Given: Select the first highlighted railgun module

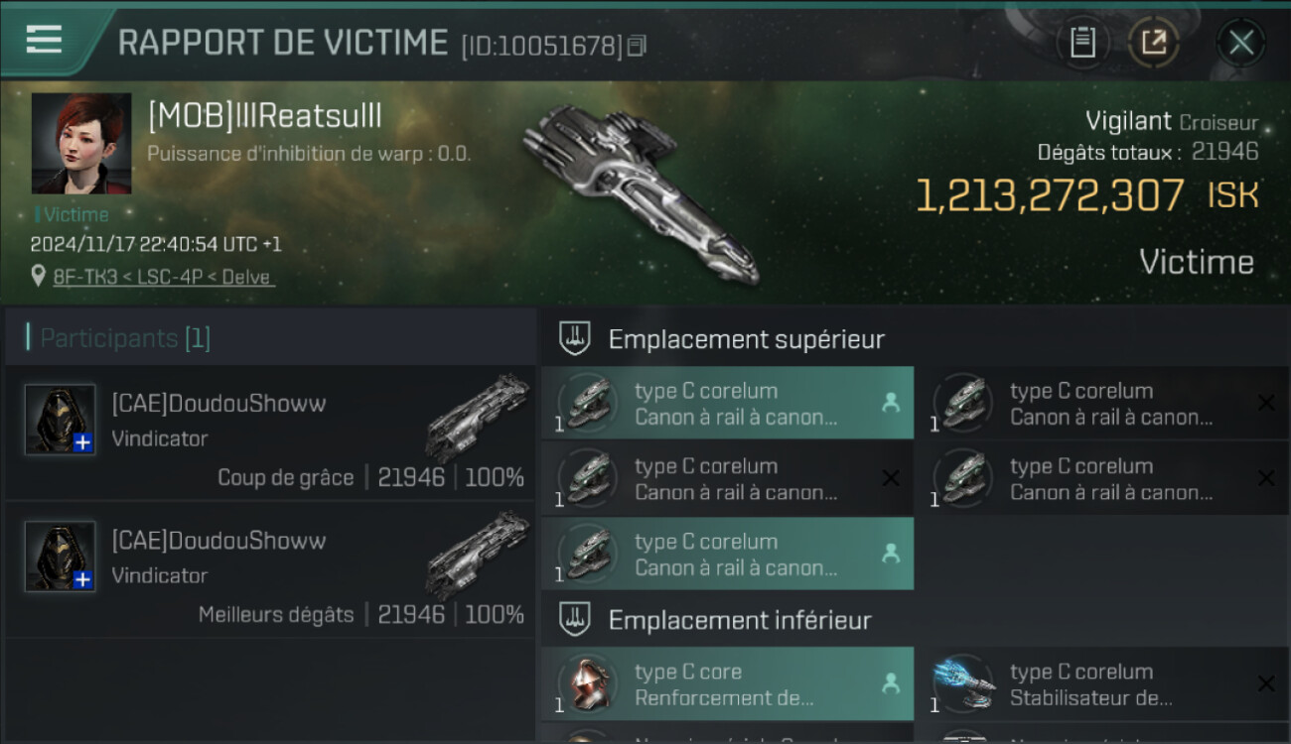Looking at the screenshot, I should pyautogui.click(x=727, y=403).
